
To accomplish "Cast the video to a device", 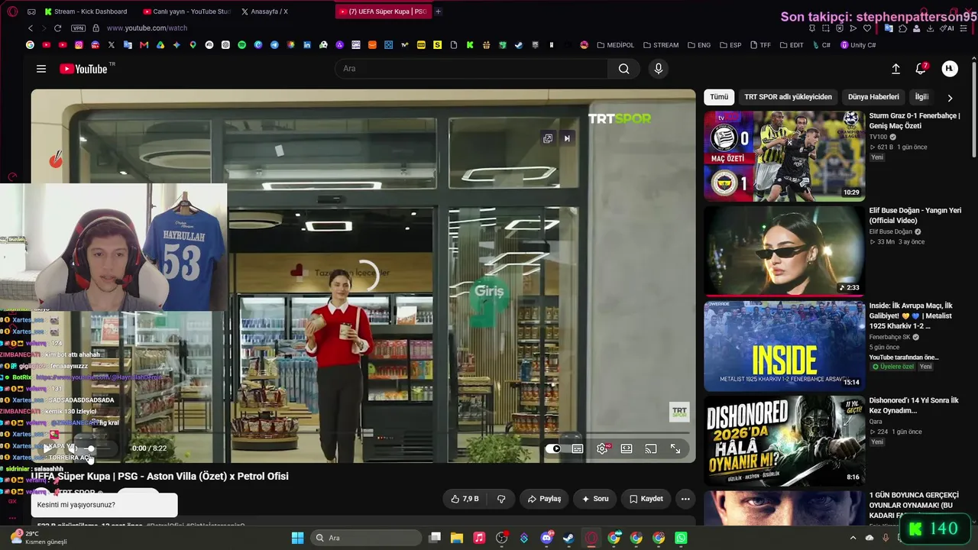I will tap(651, 448).
